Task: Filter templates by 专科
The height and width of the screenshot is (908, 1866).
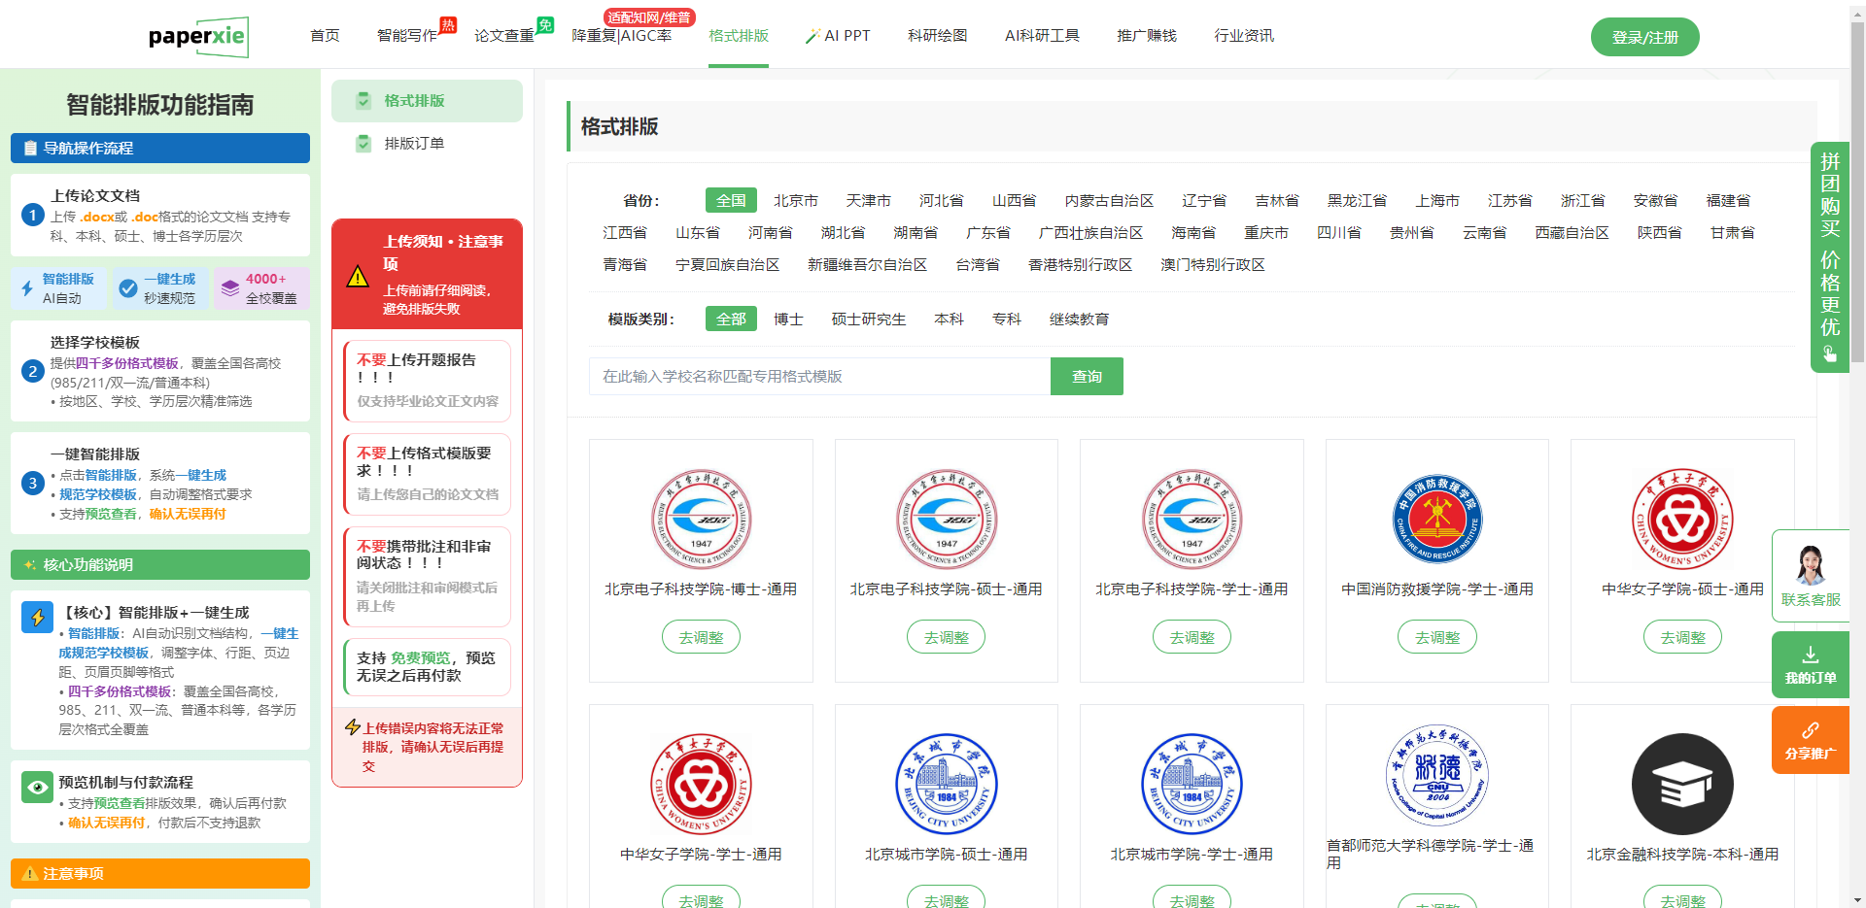Action: coord(1006,319)
